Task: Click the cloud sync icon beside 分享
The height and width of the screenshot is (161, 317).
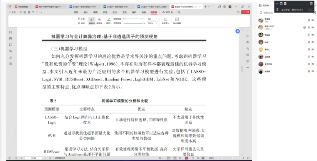Action: click(238, 12)
